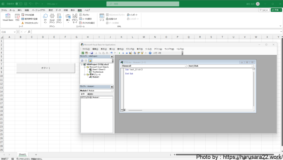283x160 pixels.
Task: Toggle folders view in Project explorer
Action: 90,61
